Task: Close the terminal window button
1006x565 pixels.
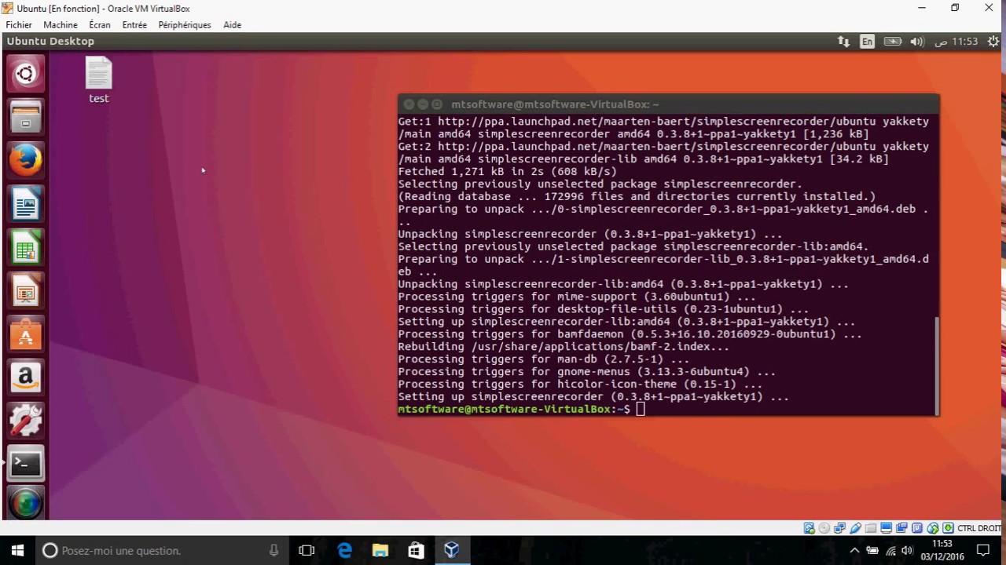Action: [x=409, y=104]
